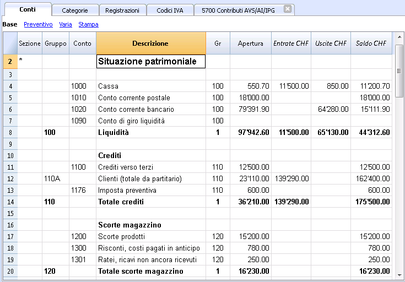Open the Stampa view link
Viewport: 405px width, 282px height.
[x=88, y=24]
